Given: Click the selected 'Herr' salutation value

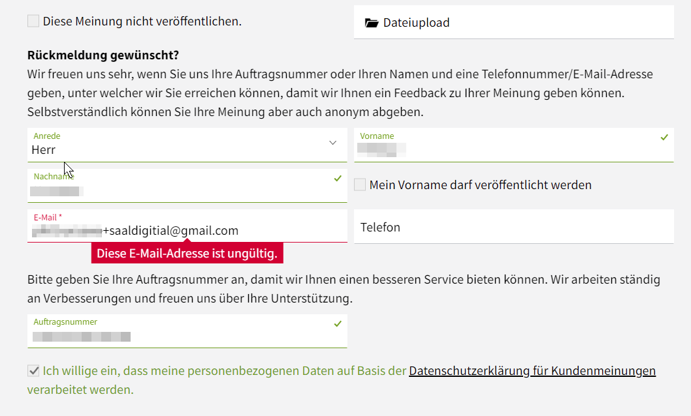Looking at the screenshot, I should coord(44,150).
